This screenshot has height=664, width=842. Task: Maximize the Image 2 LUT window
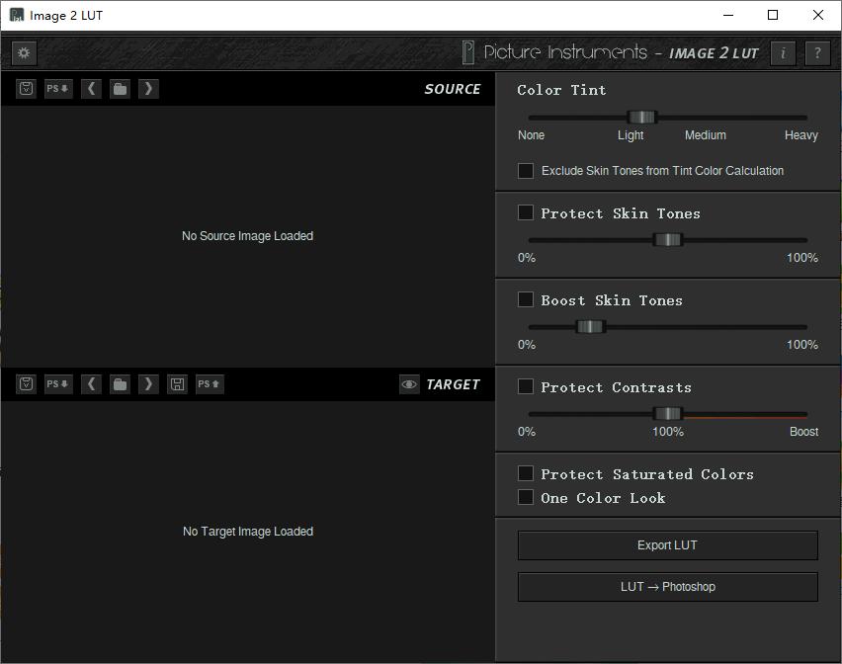(x=773, y=15)
